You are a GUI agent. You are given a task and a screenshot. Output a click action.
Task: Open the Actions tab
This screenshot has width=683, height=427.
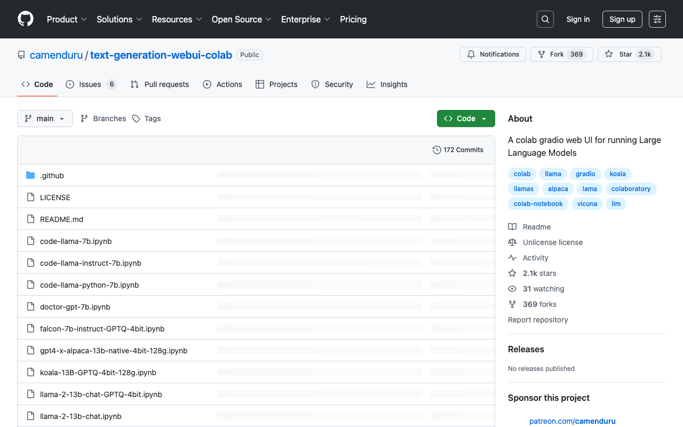coord(223,84)
